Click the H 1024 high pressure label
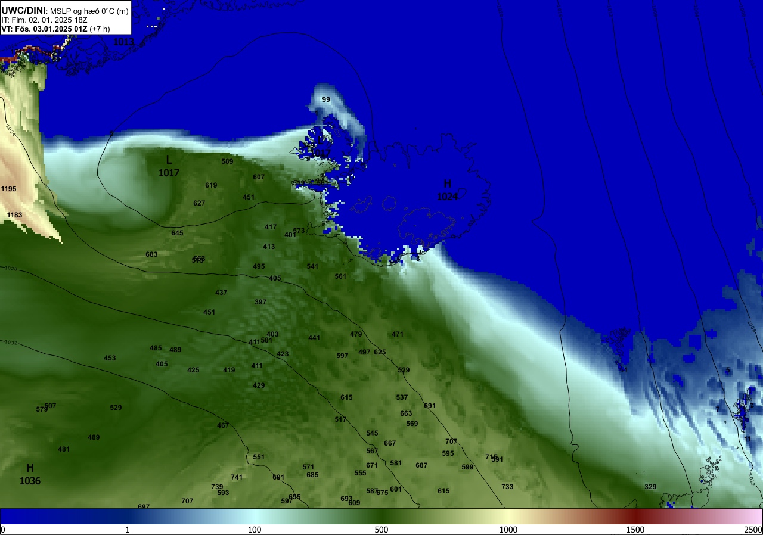This screenshot has width=763, height=535. coord(447,190)
